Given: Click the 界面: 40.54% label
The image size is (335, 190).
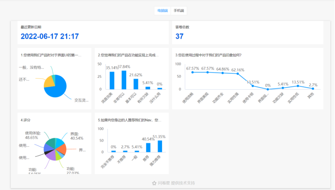Looking at the screenshot, I should (x=77, y=136).
